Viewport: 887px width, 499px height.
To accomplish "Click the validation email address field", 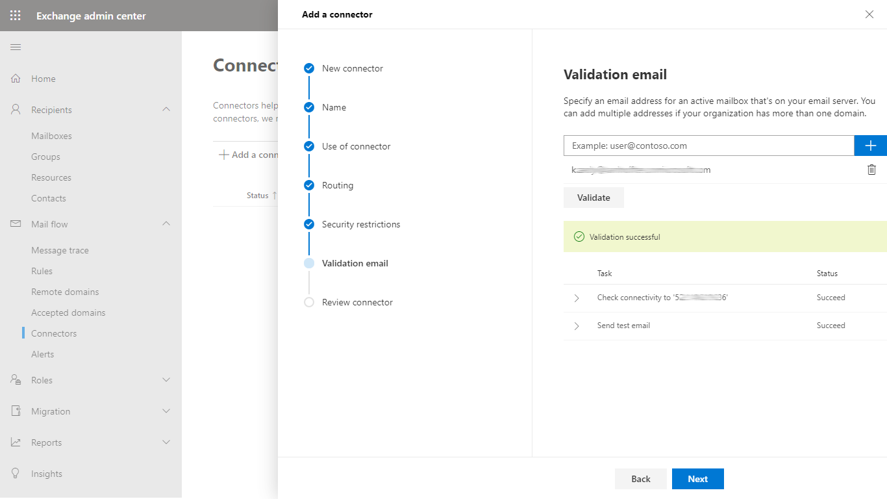I will point(708,146).
